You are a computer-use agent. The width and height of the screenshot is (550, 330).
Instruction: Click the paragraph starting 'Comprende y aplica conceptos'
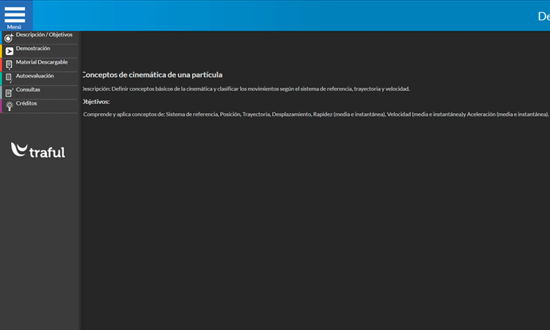point(315,114)
